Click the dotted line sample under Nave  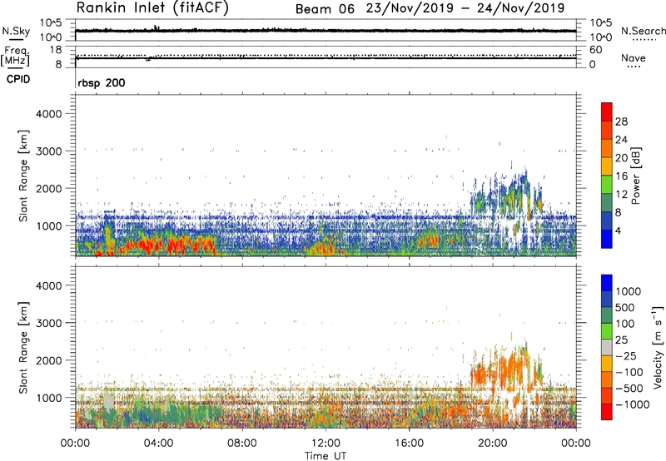click(x=634, y=67)
